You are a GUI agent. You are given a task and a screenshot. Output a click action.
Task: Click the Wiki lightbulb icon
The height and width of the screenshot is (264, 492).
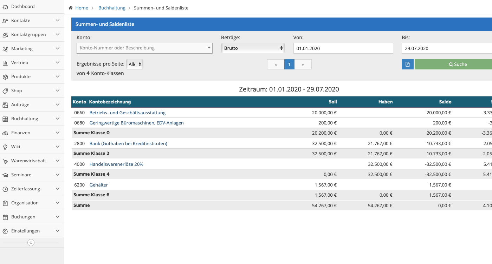pos(5,147)
